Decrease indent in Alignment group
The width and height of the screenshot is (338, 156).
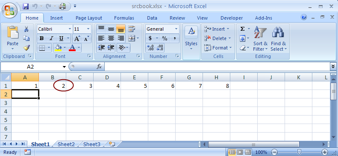101,48
